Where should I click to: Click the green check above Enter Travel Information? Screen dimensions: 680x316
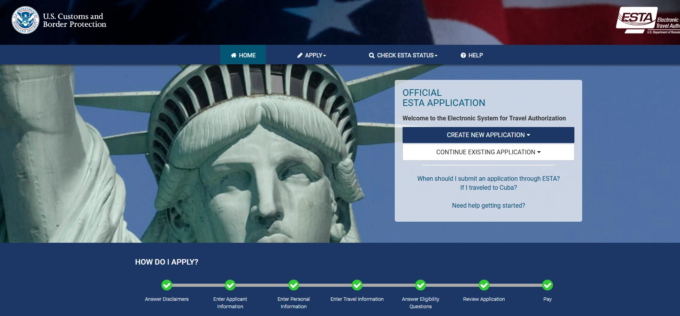tap(357, 285)
